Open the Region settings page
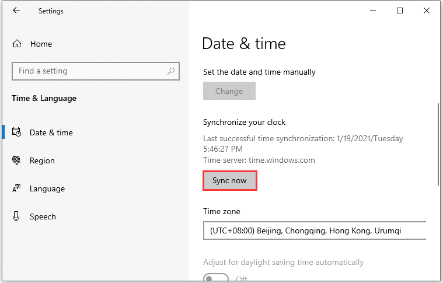 tap(42, 160)
